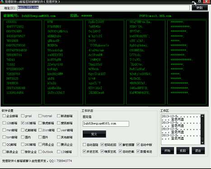Screen dimensions: 211x169
Task: Check the 139邮箱 checkbox
Action: coord(59,151)
